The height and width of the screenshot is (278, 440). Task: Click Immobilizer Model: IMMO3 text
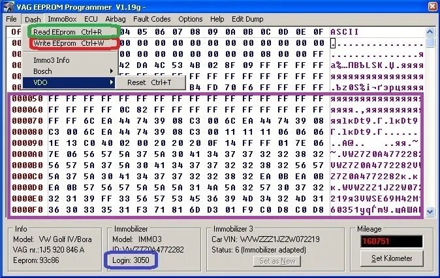coord(137,239)
